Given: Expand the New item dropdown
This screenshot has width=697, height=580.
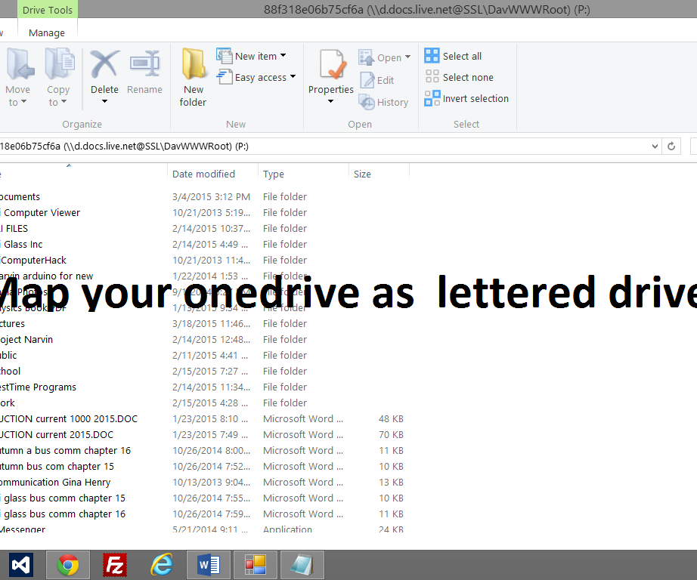Looking at the screenshot, I should (254, 55).
